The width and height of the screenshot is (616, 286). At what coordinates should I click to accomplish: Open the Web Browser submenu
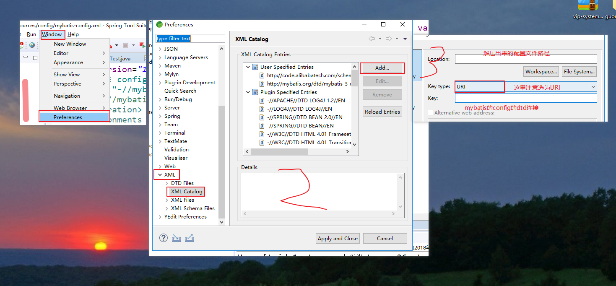click(74, 108)
